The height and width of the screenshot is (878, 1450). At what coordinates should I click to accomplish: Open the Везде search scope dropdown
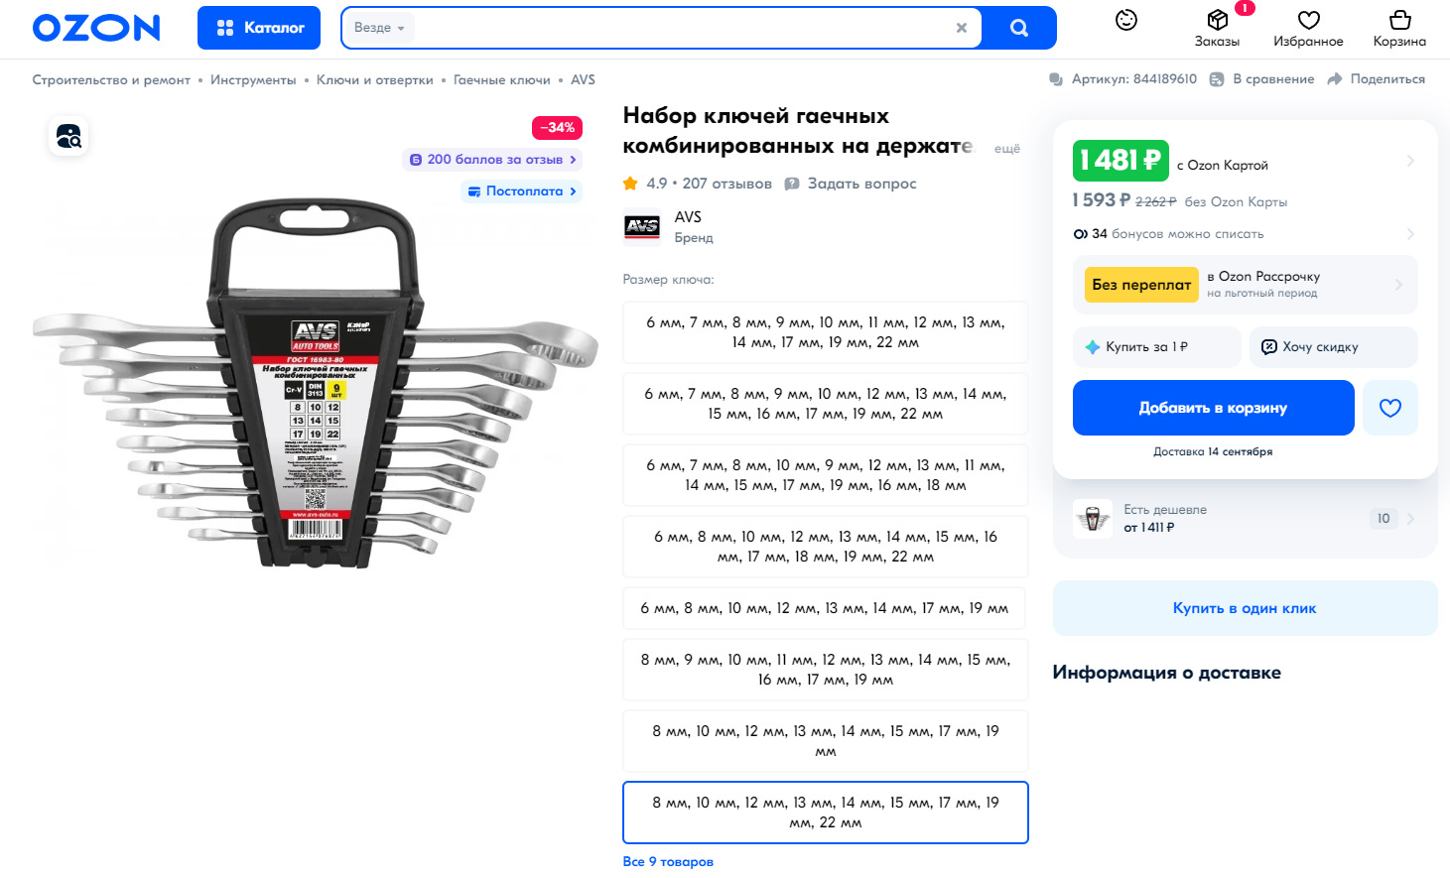click(x=379, y=28)
